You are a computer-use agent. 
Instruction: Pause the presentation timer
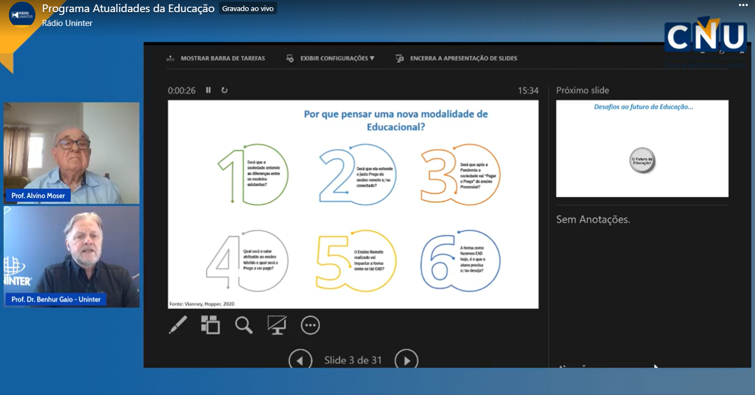209,90
